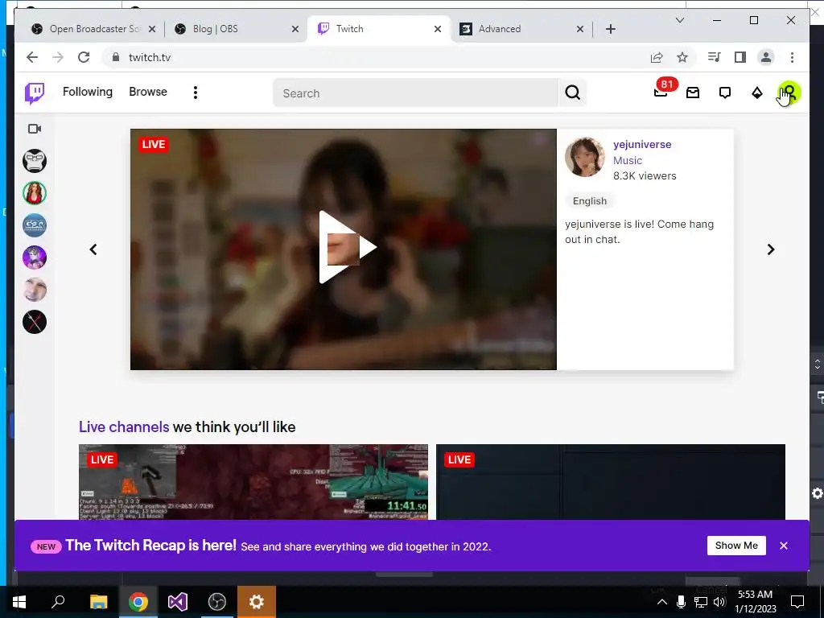This screenshot has width=824, height=618.
Task: Click Show Me on Twitch Recap banner
Action: coord(736,546)
